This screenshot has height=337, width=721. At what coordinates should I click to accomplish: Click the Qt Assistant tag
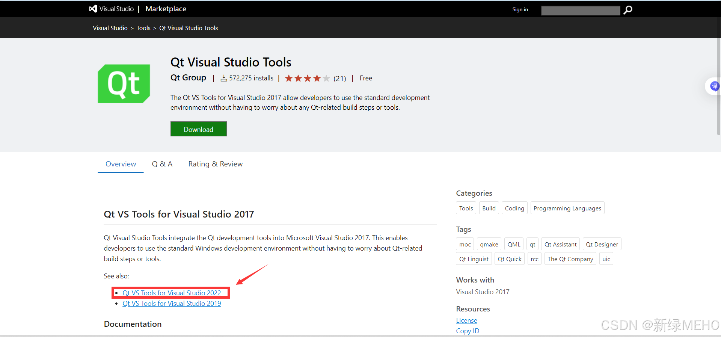click(560, 244)
